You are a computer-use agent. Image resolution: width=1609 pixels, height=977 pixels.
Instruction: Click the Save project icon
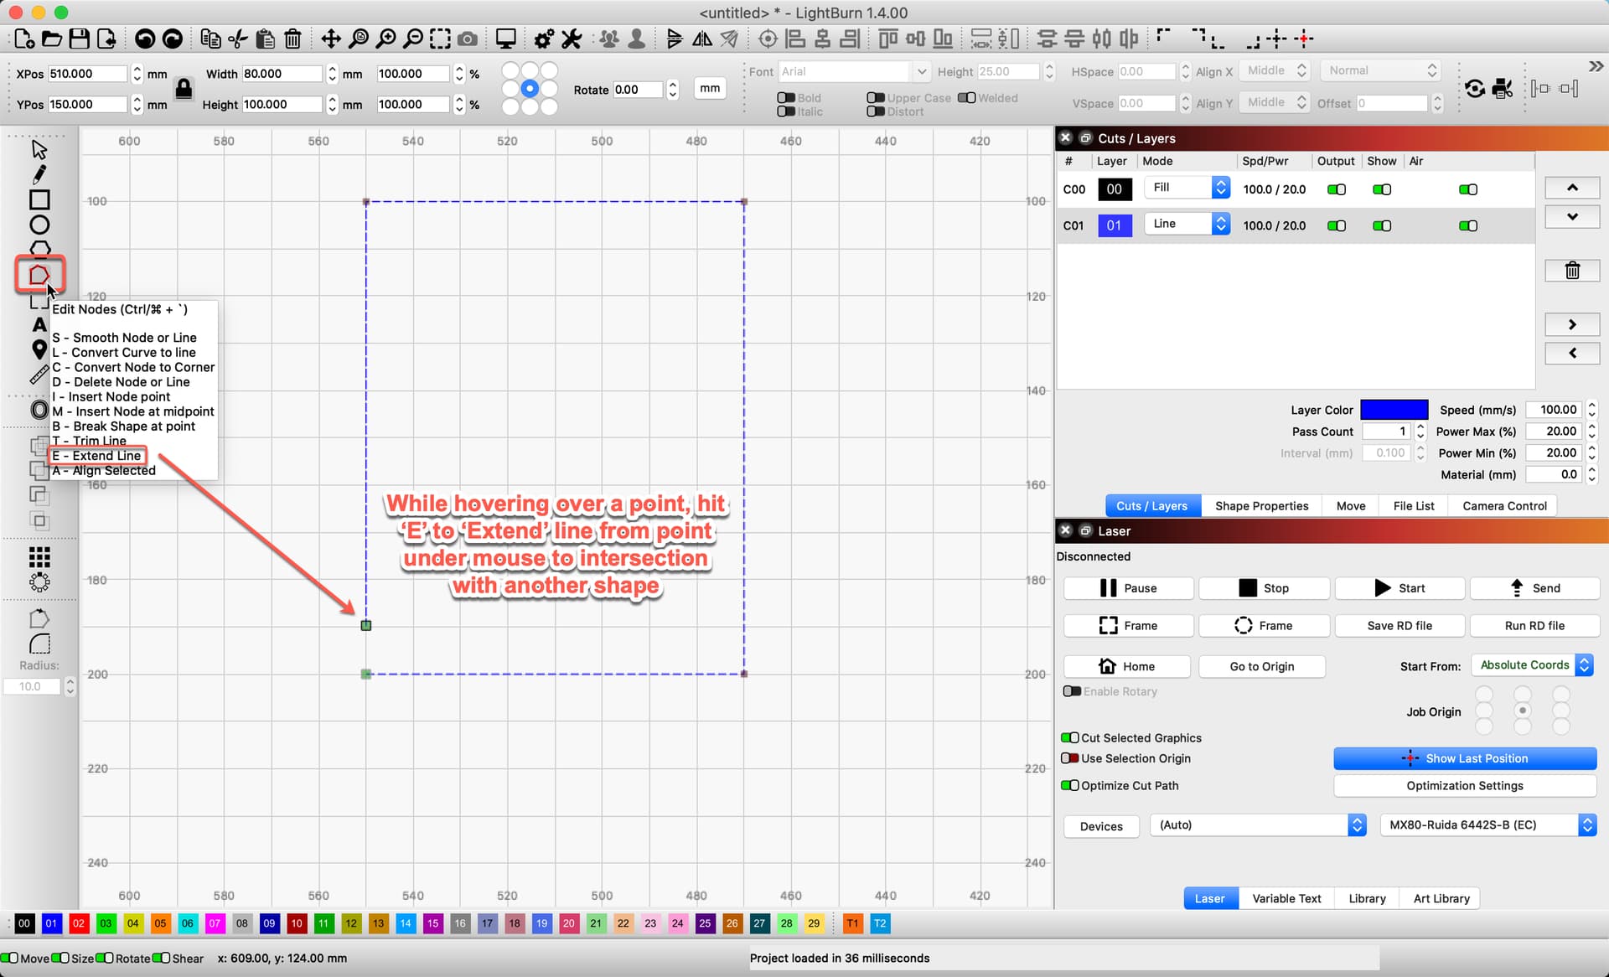79,39
